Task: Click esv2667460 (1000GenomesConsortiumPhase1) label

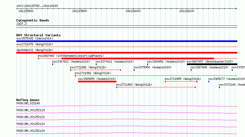Action: (x=71, y=56)
